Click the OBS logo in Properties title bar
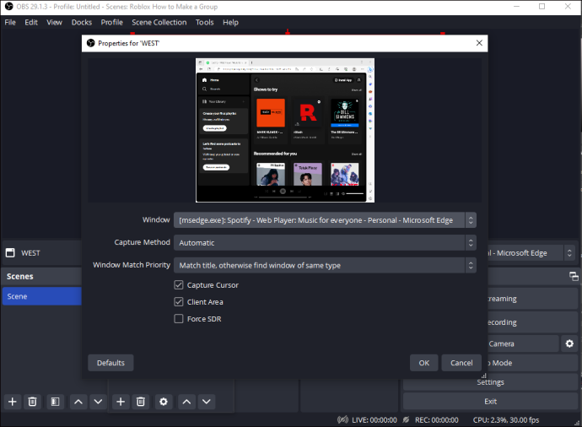Screen dimensions: 582x427 (91, 43)
